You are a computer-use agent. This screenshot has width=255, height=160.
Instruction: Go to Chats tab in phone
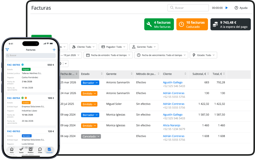point(40,150)
